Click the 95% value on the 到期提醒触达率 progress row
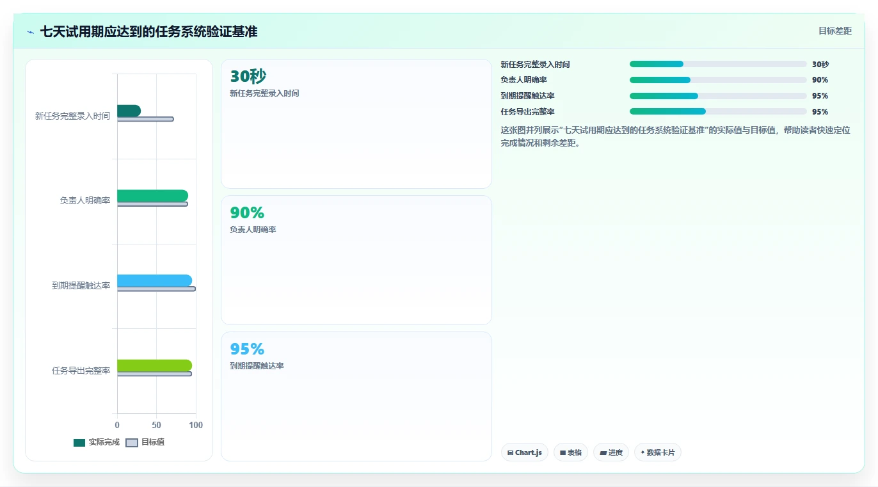Viewport: 878px width, 487px height. (820, 96)
